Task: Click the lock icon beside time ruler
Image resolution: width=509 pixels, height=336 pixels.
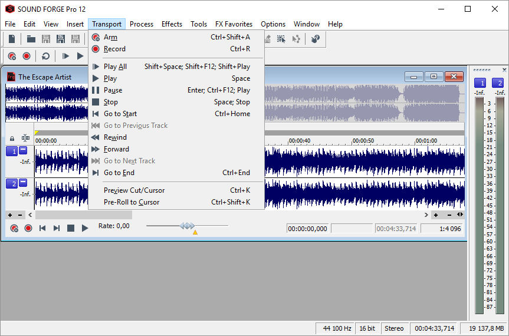Action: [12, 139]
